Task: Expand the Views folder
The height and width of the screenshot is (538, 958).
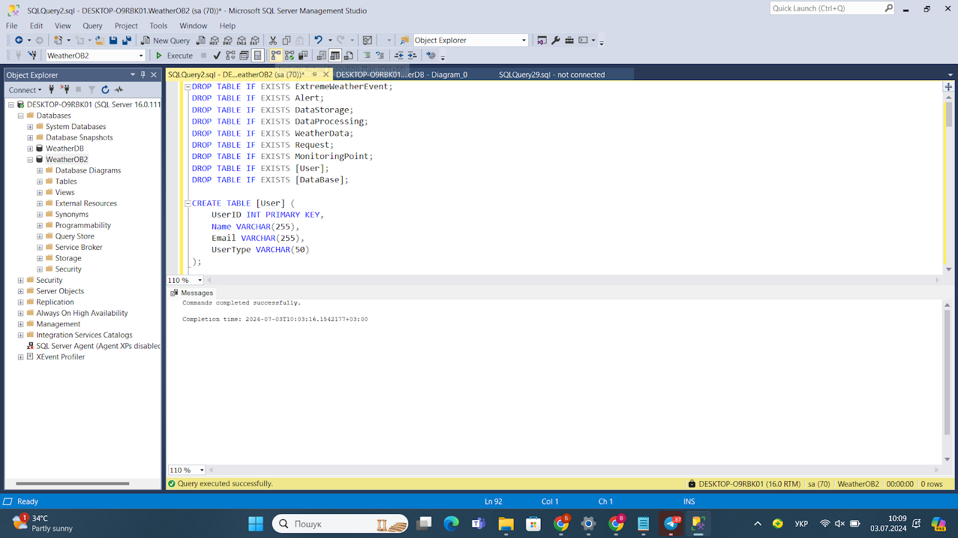Action: point(40,192)
